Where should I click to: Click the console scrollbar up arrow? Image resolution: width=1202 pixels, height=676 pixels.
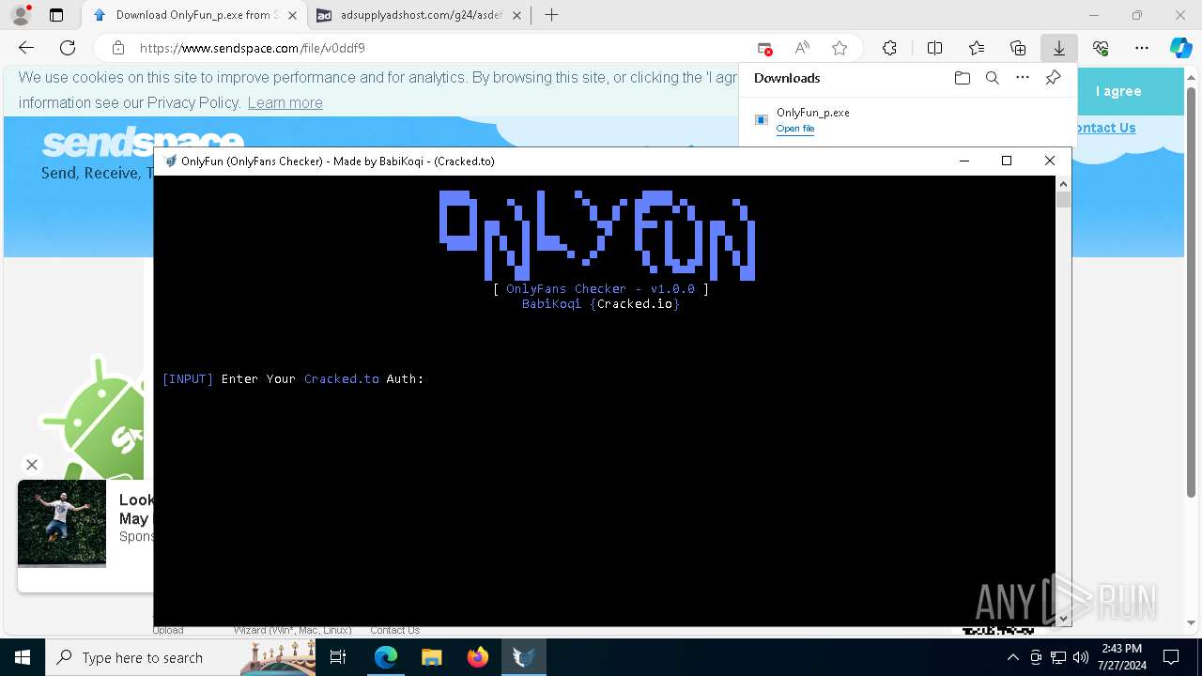click(x=1063, y=183)
